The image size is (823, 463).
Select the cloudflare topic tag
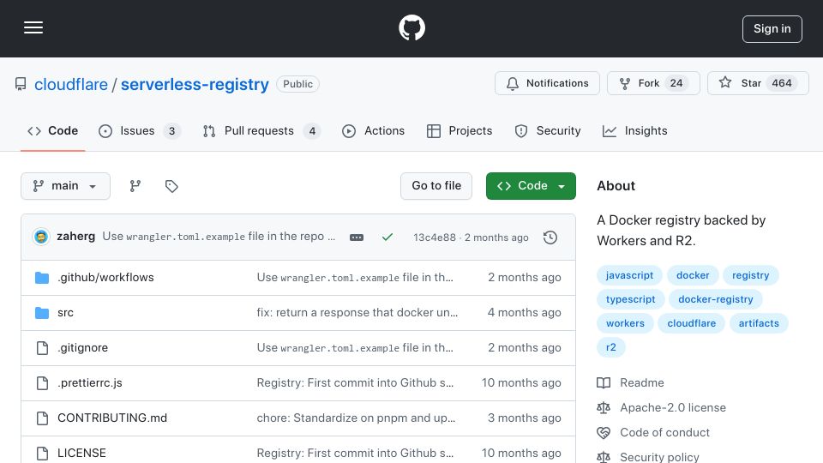click(691, 323)
